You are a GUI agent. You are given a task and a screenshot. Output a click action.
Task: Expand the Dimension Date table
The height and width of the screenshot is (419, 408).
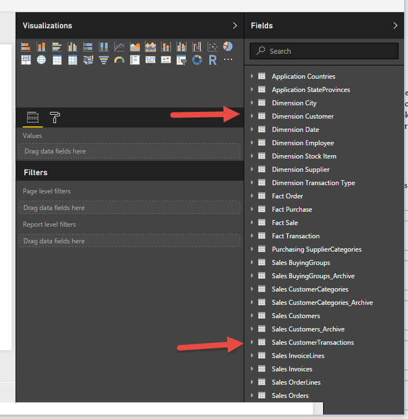pyautogui.click(x=252, y=129)
